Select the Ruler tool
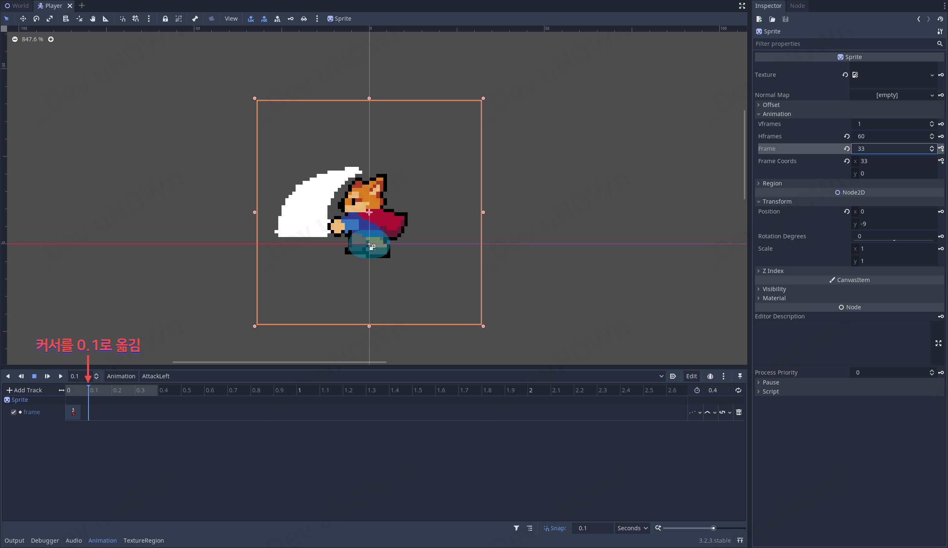This screenshot has height=548, width=948. (x=105, y=19)
